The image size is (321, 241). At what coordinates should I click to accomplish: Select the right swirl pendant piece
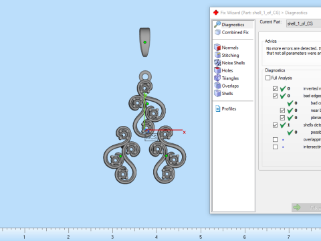click(x=167, y=155)
